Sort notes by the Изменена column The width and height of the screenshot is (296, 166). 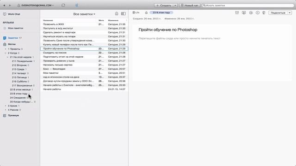[x=113, y=20]
